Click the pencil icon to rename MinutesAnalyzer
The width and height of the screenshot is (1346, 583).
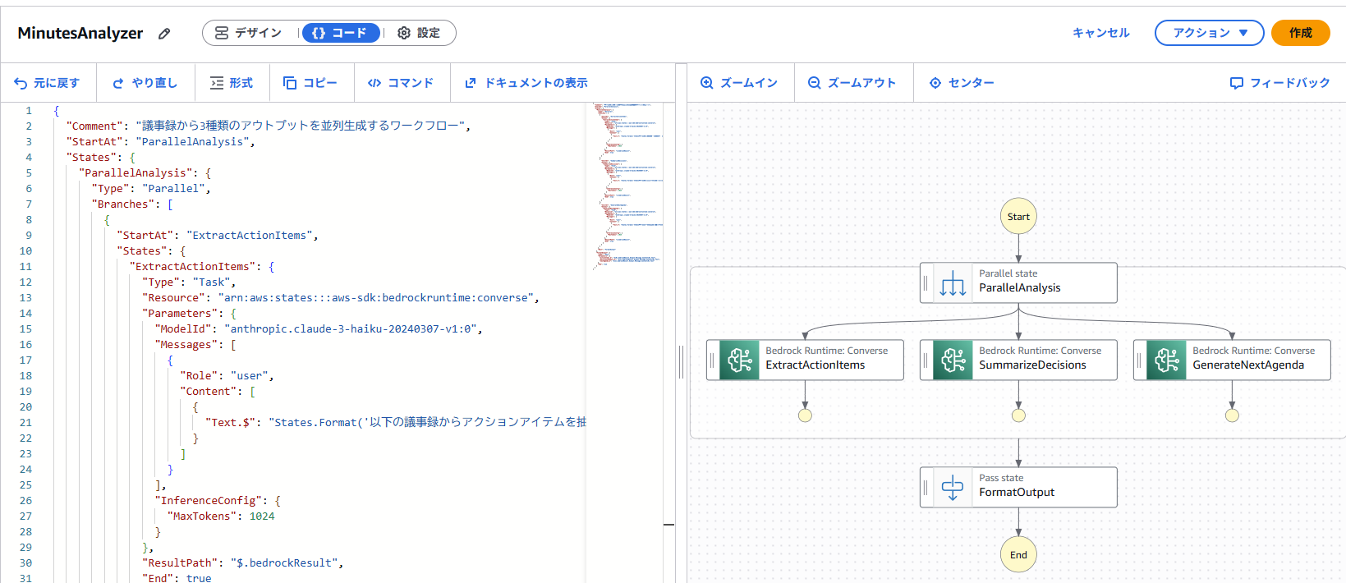(164, 34)
